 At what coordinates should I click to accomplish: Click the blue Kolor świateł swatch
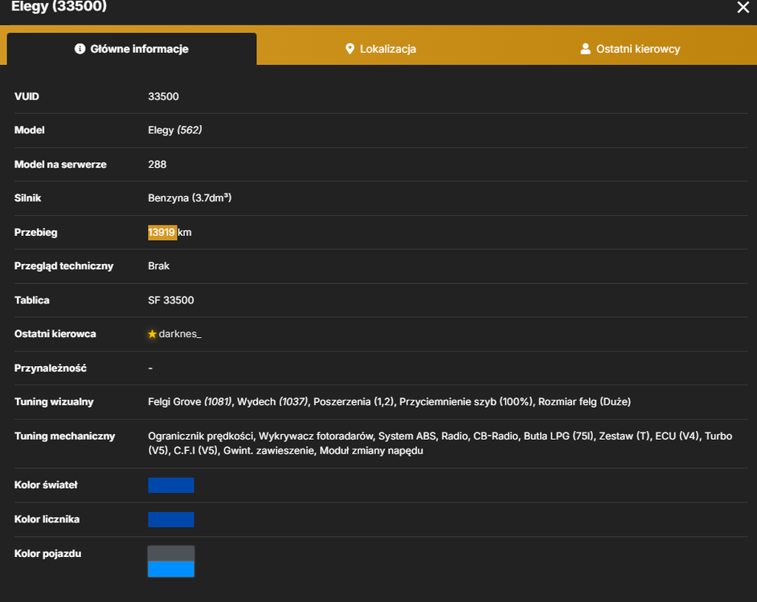[x=171, y=486]
